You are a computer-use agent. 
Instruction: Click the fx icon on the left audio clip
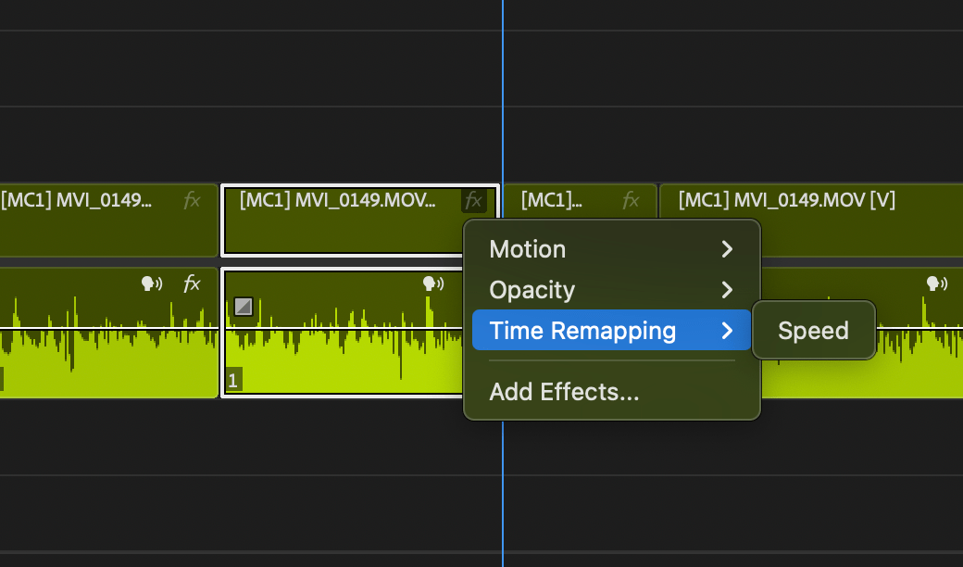coord(193,284)
